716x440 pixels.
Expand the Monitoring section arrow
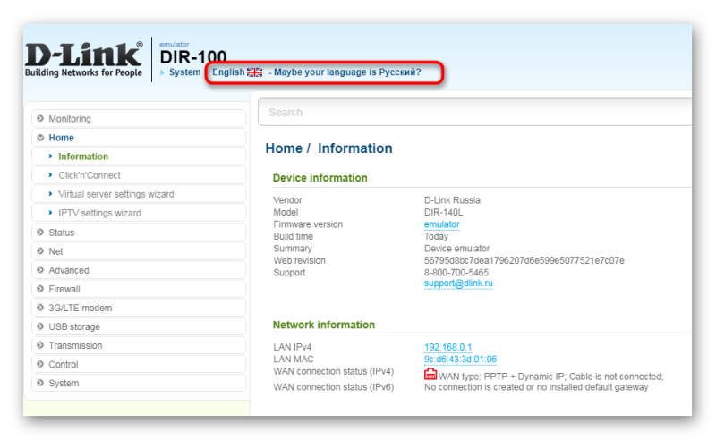coord(40,119)
